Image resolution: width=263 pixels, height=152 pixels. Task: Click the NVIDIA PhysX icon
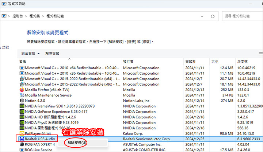click(x=22, y=122)
